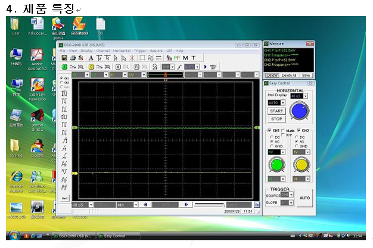Open the Internet Explorer desktop shortcut
The width and height of the screenshot is (373, 248).
16,181
